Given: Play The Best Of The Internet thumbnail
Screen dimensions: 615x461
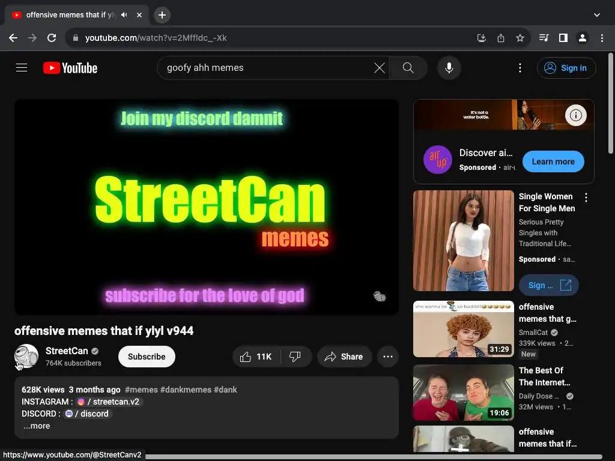Looking at the screenshot, I should click(x=464, y=393).
